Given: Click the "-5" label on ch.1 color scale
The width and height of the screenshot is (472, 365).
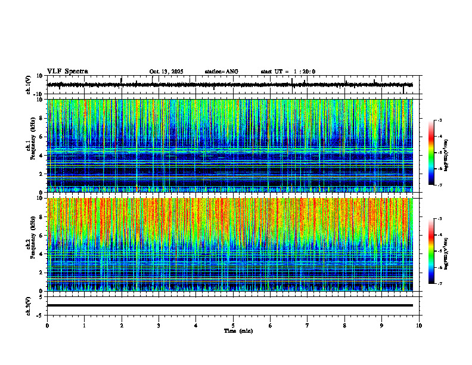Looking at the screenshot, I should [x=440, y=153].
